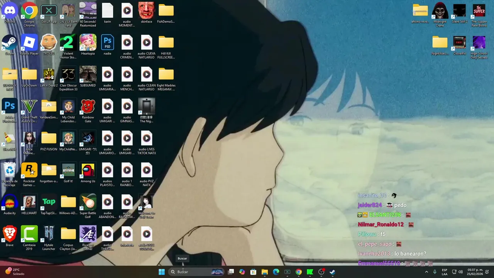Select the GoXLR App desktop shortcut

coord(49,13)
